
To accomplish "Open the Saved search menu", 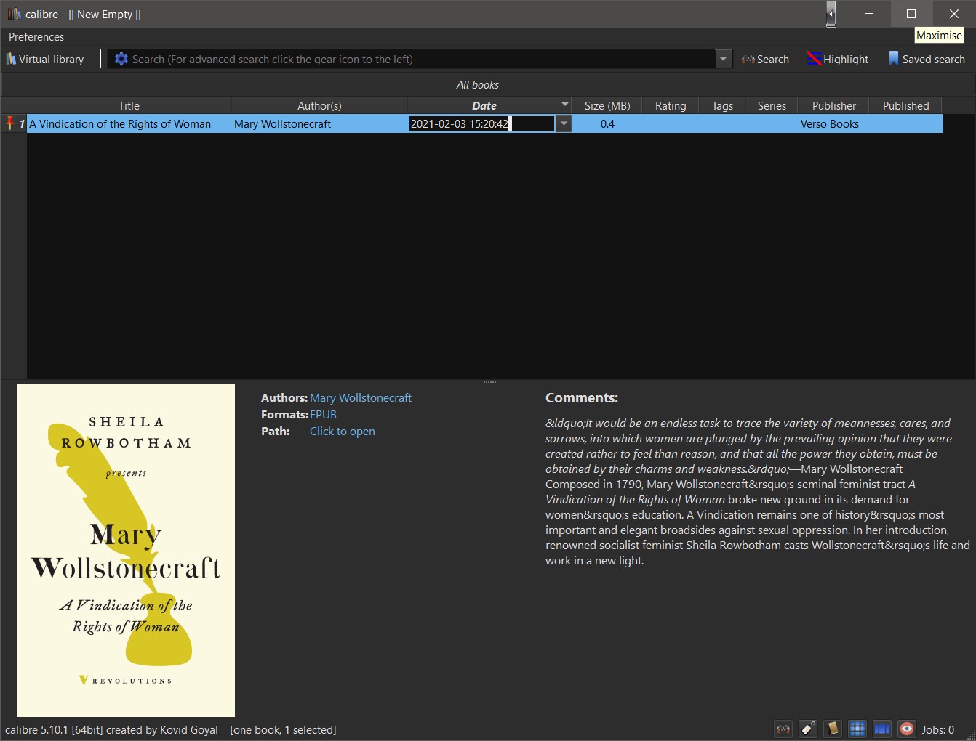I will [927, 60].
